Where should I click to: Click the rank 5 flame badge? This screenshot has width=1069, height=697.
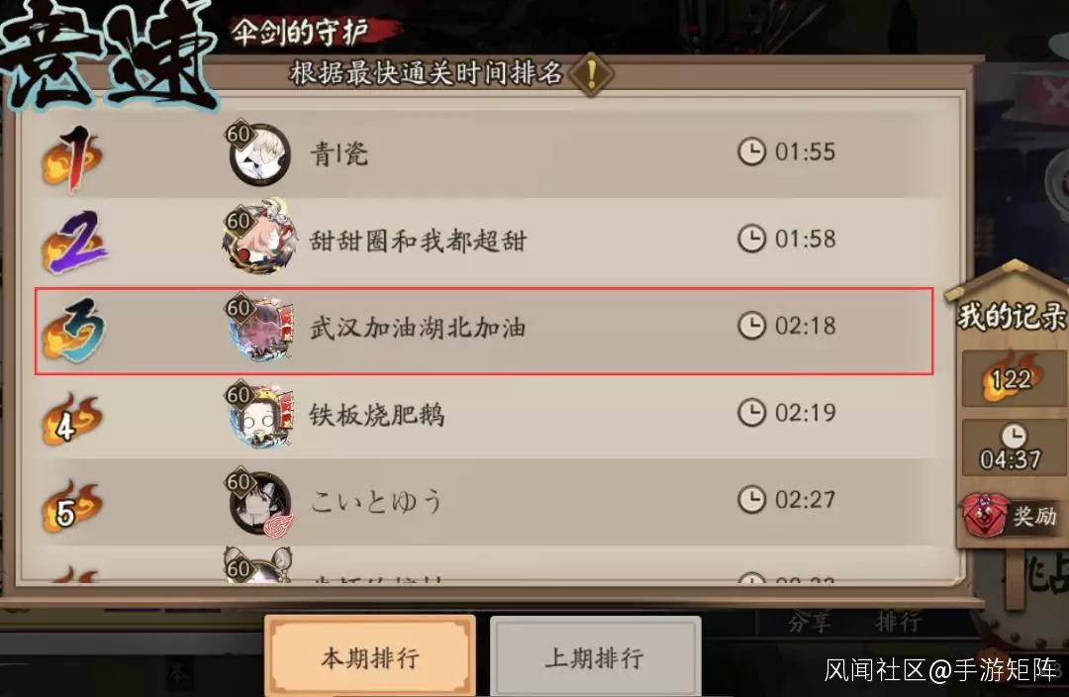click(71, 507)
